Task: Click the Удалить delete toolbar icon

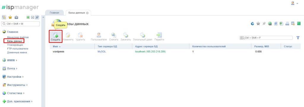Action: (80, 36)
